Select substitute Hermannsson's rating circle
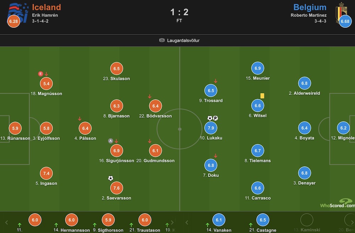This screenshot has width=355, height=233. click(x=72, y=220)
